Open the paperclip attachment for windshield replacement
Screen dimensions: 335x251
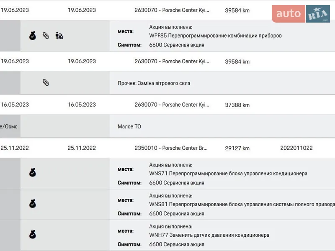(x=46, y=82)
